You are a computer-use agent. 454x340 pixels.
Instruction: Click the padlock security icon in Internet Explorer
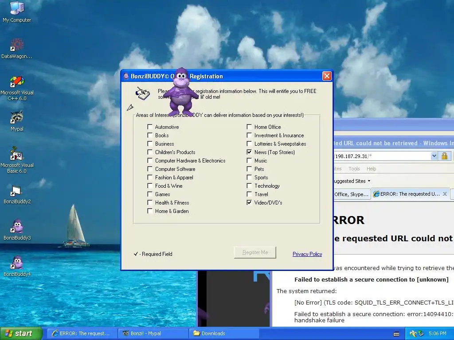pos(444,156)
